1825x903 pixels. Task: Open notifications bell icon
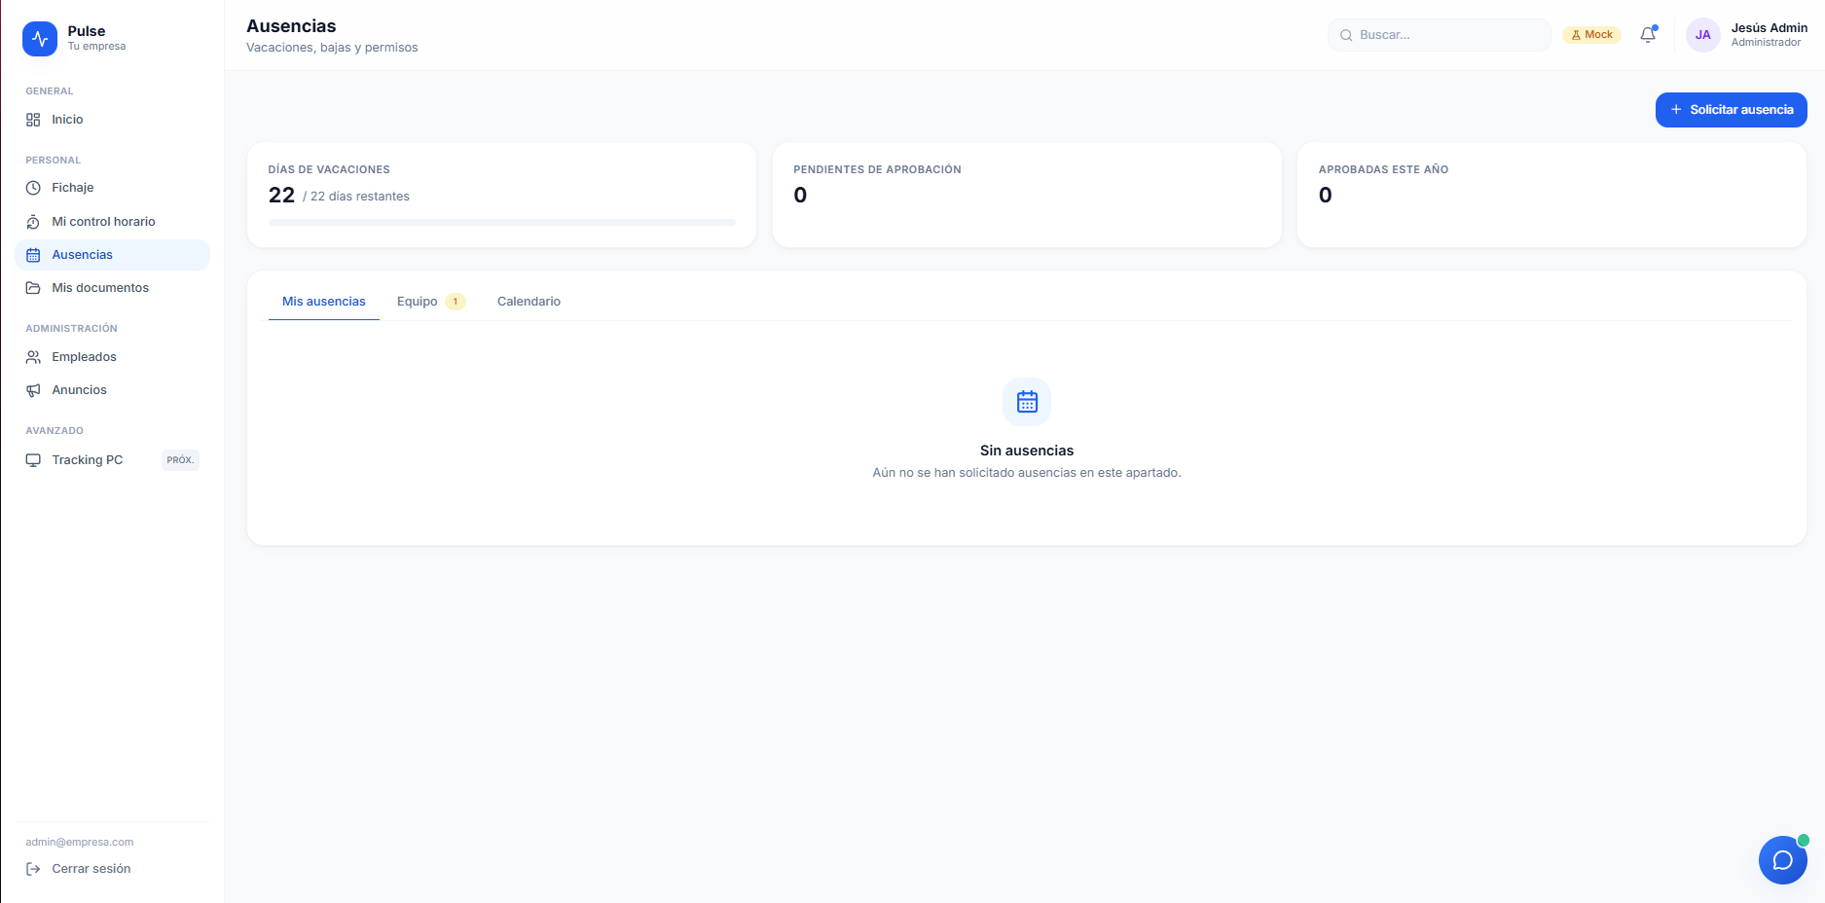point(1648,35)
